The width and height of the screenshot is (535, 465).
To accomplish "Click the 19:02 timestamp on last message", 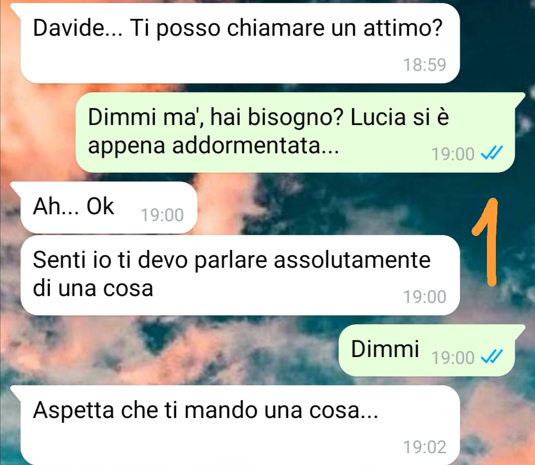I will click(425, 447).
